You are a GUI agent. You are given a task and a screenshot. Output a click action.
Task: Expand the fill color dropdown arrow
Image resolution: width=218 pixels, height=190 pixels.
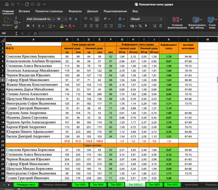pos(66,26)
